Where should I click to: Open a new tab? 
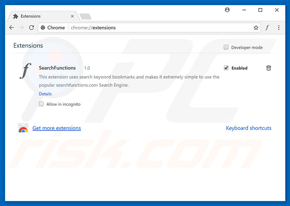pyautogui.click(x=85, y=16)
